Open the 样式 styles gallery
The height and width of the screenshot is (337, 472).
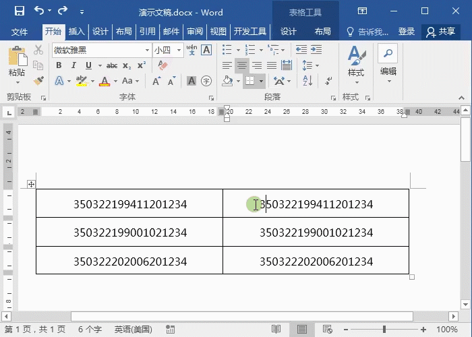pyautogui.click(x=357, y=65)
